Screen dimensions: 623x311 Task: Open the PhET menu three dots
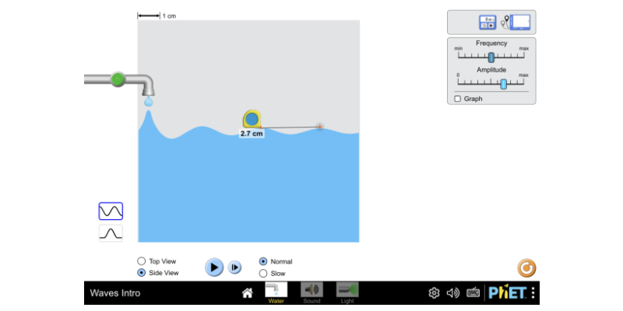click(533, 293)
